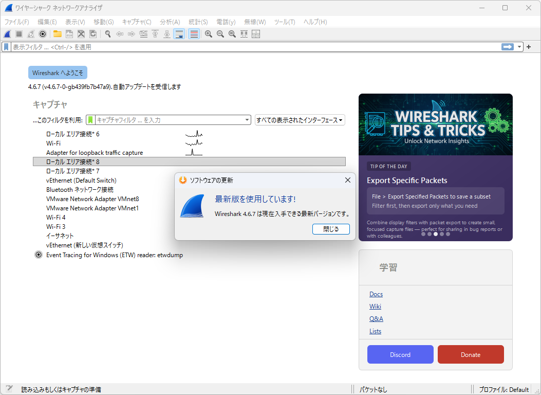Click the 閉じる button in update dialog

331,229
